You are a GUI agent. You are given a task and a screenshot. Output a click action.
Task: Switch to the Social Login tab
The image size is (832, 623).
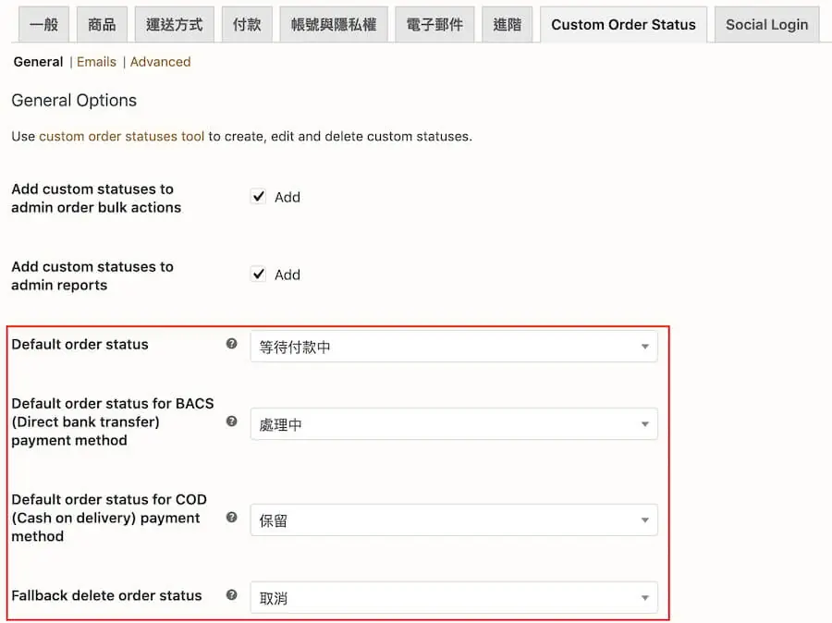[x=766, y=24]
